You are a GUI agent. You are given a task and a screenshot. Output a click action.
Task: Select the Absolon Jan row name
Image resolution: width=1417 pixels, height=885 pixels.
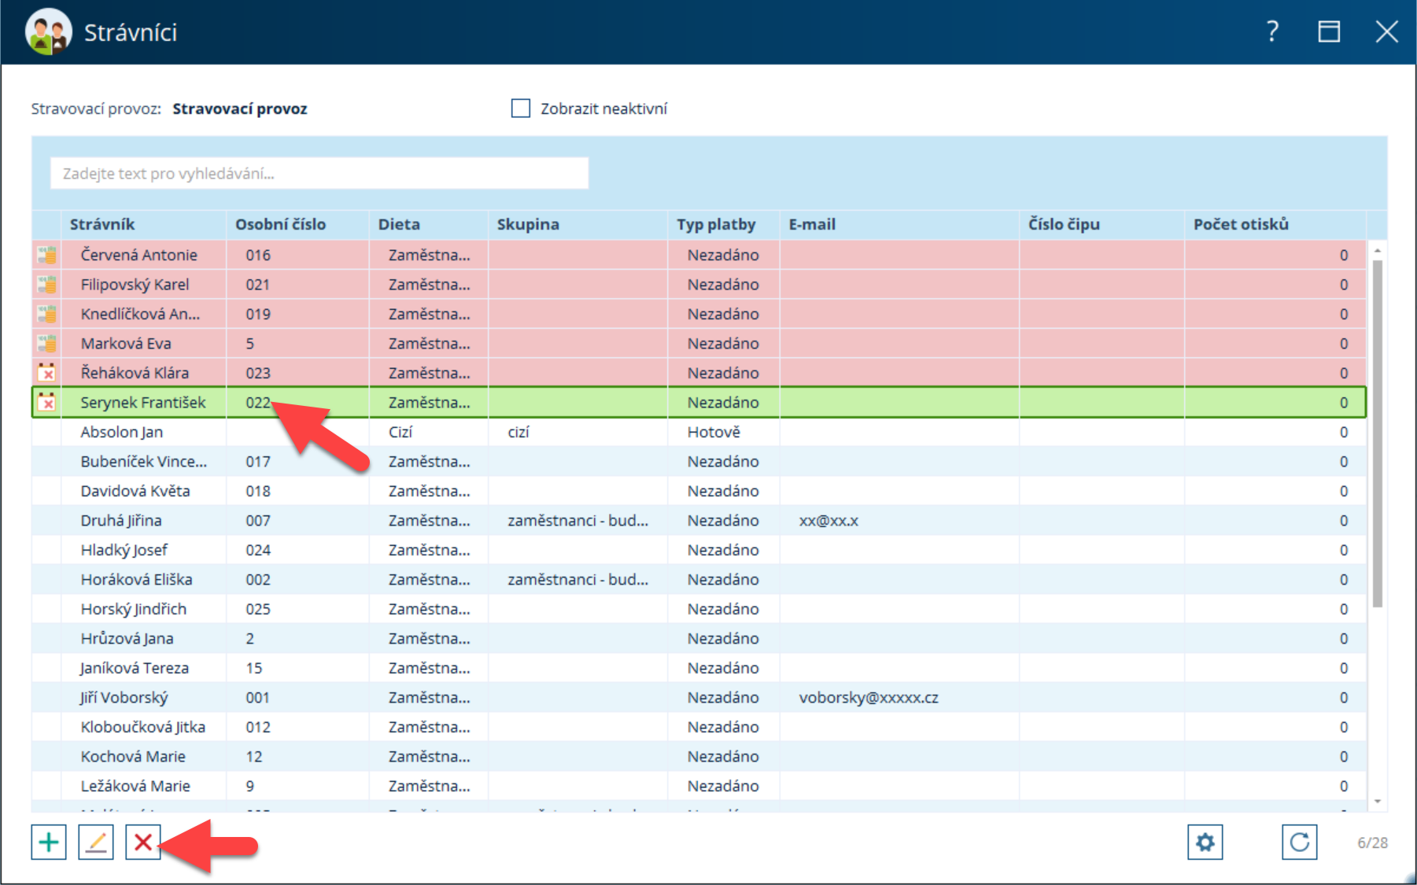click(122, 432)
